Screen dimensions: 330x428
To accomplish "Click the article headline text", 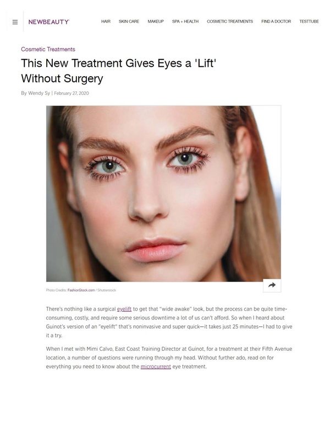I will tap(118, 71).
